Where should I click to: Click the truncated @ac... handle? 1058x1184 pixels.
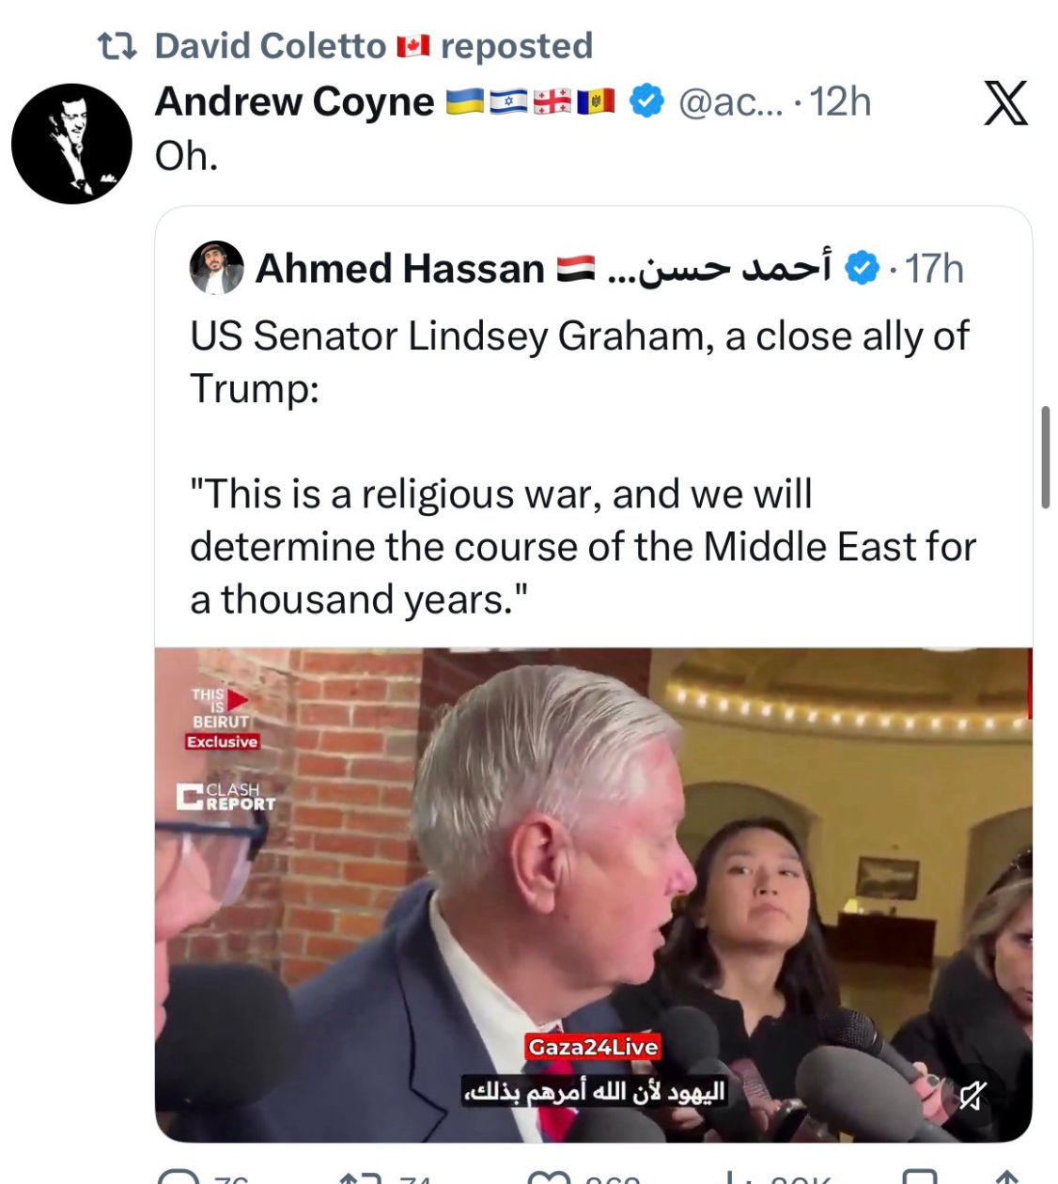point(730,101)
